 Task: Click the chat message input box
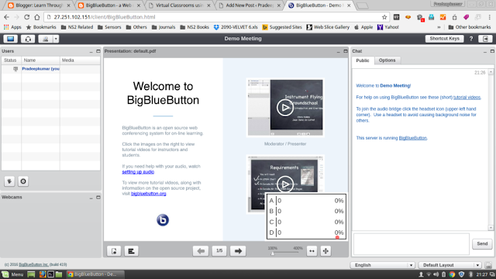coord(412,244)
